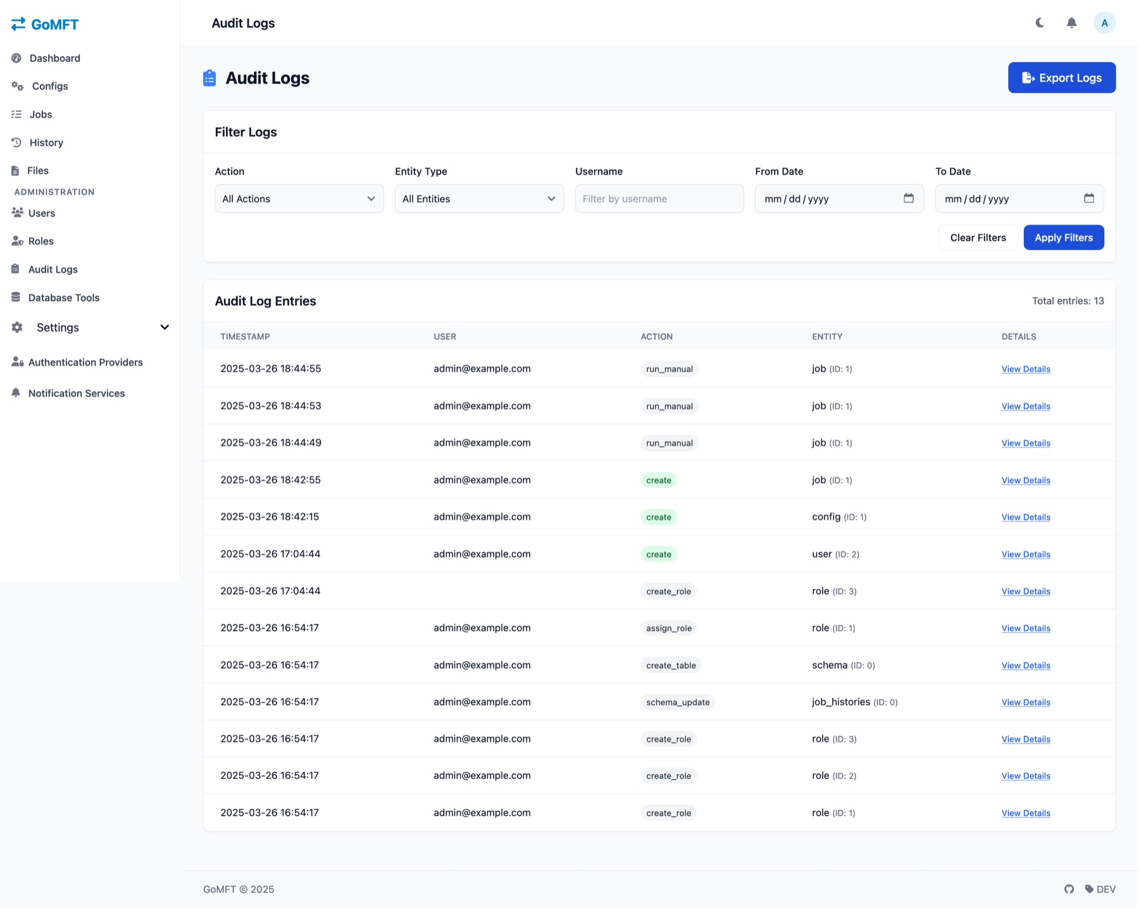Click the Files document icon
This screenshot has width=1139, height=908.
click(15, 170)
